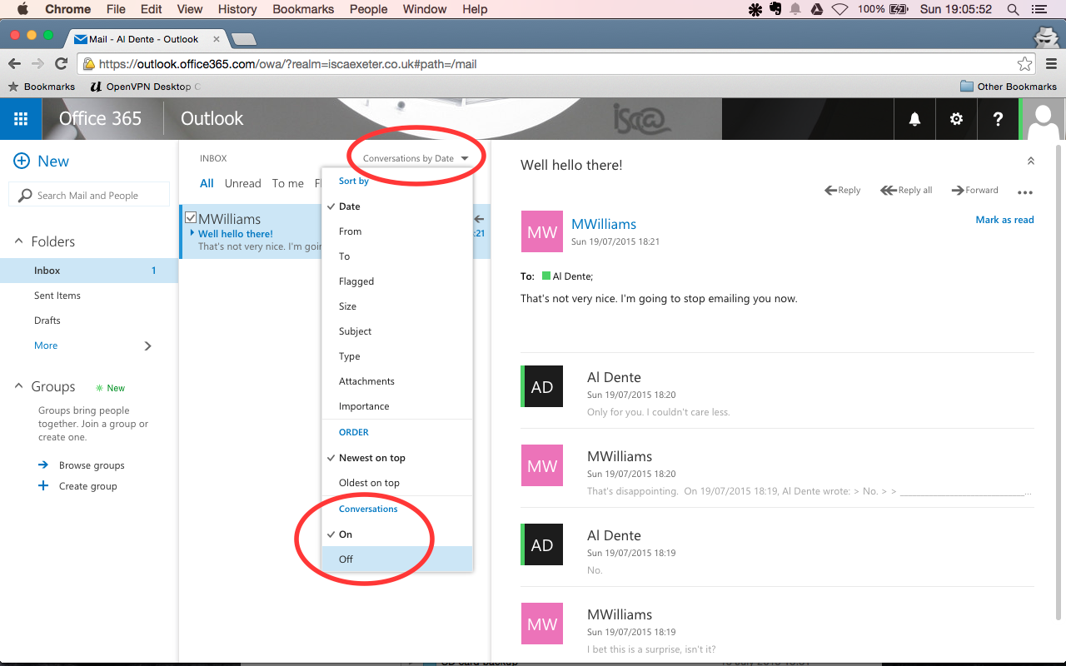Open the Bookmarks menu in the menu bar
The image size is (1066, 666).
tap(303, 9)
